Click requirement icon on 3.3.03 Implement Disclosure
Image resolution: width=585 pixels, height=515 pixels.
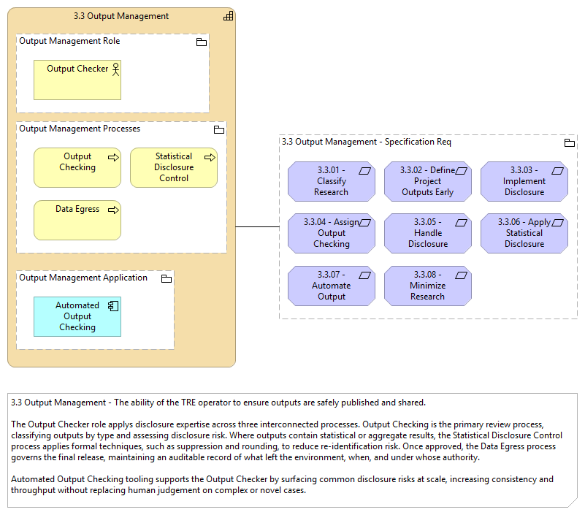[557, 171]
